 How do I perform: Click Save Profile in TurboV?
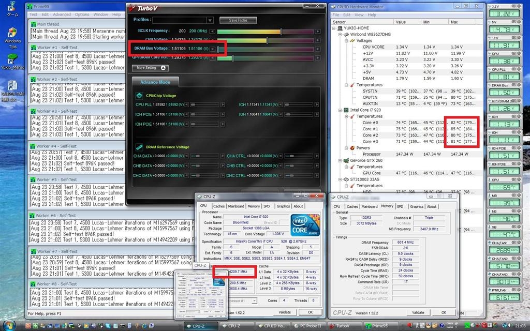tap(238, 20)
